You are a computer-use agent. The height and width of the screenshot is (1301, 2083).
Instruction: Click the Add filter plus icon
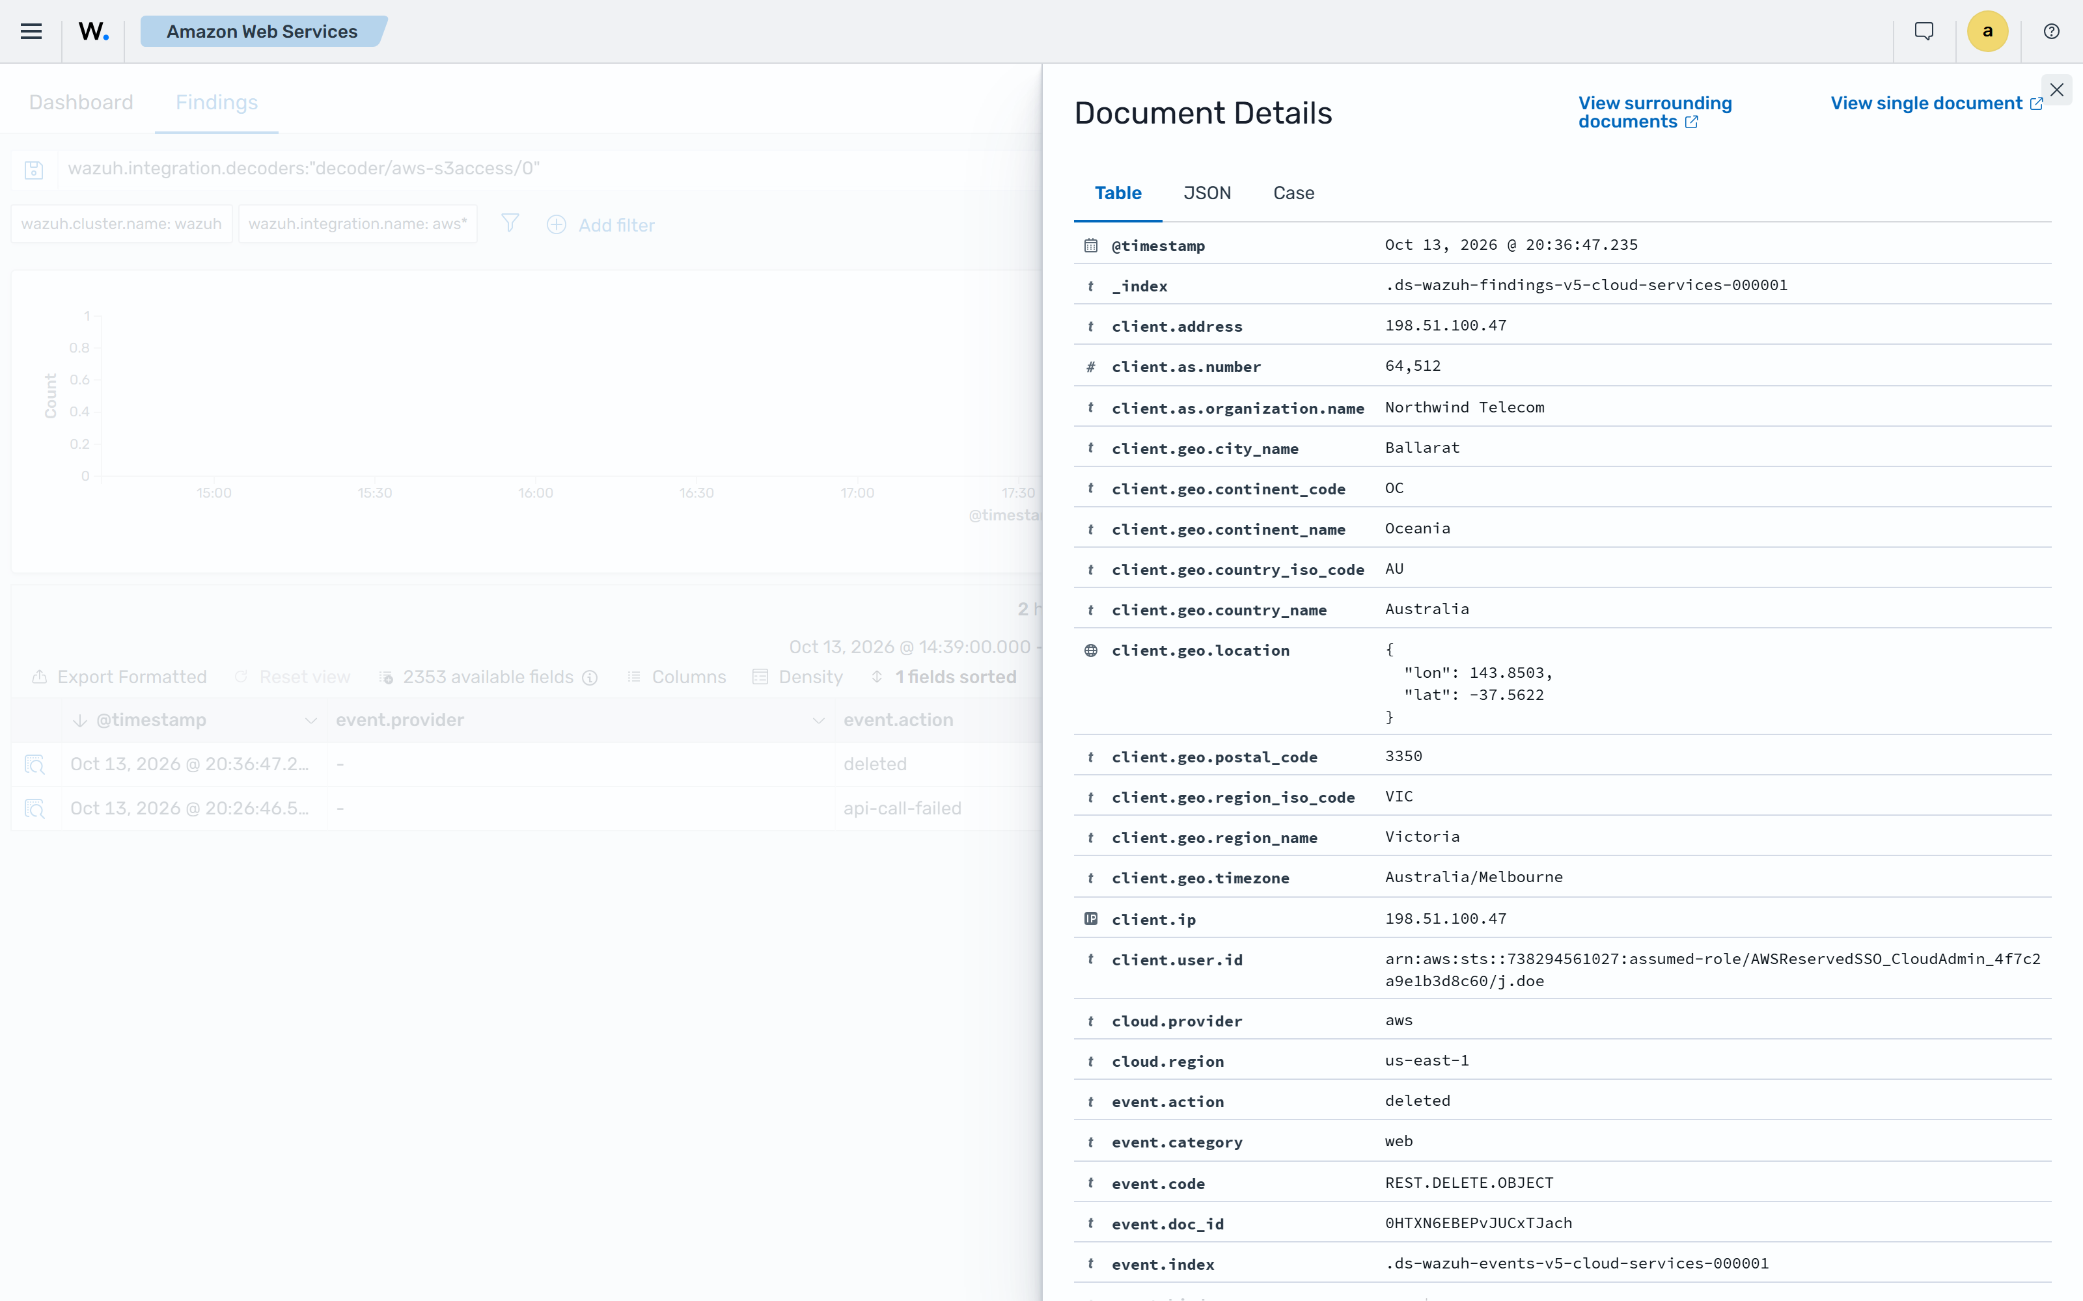(557, 224)
